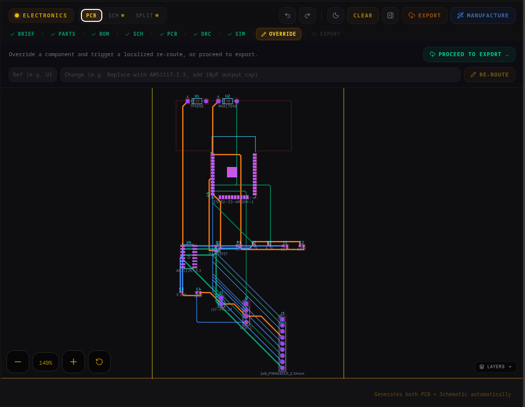Zoom in using the plus icon

(x=74, y=362)
